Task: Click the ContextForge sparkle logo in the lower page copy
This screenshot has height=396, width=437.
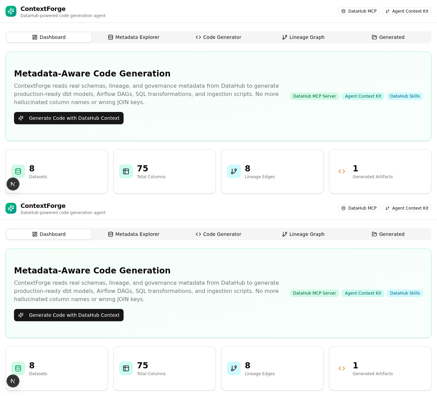Action: coord(11,208)
